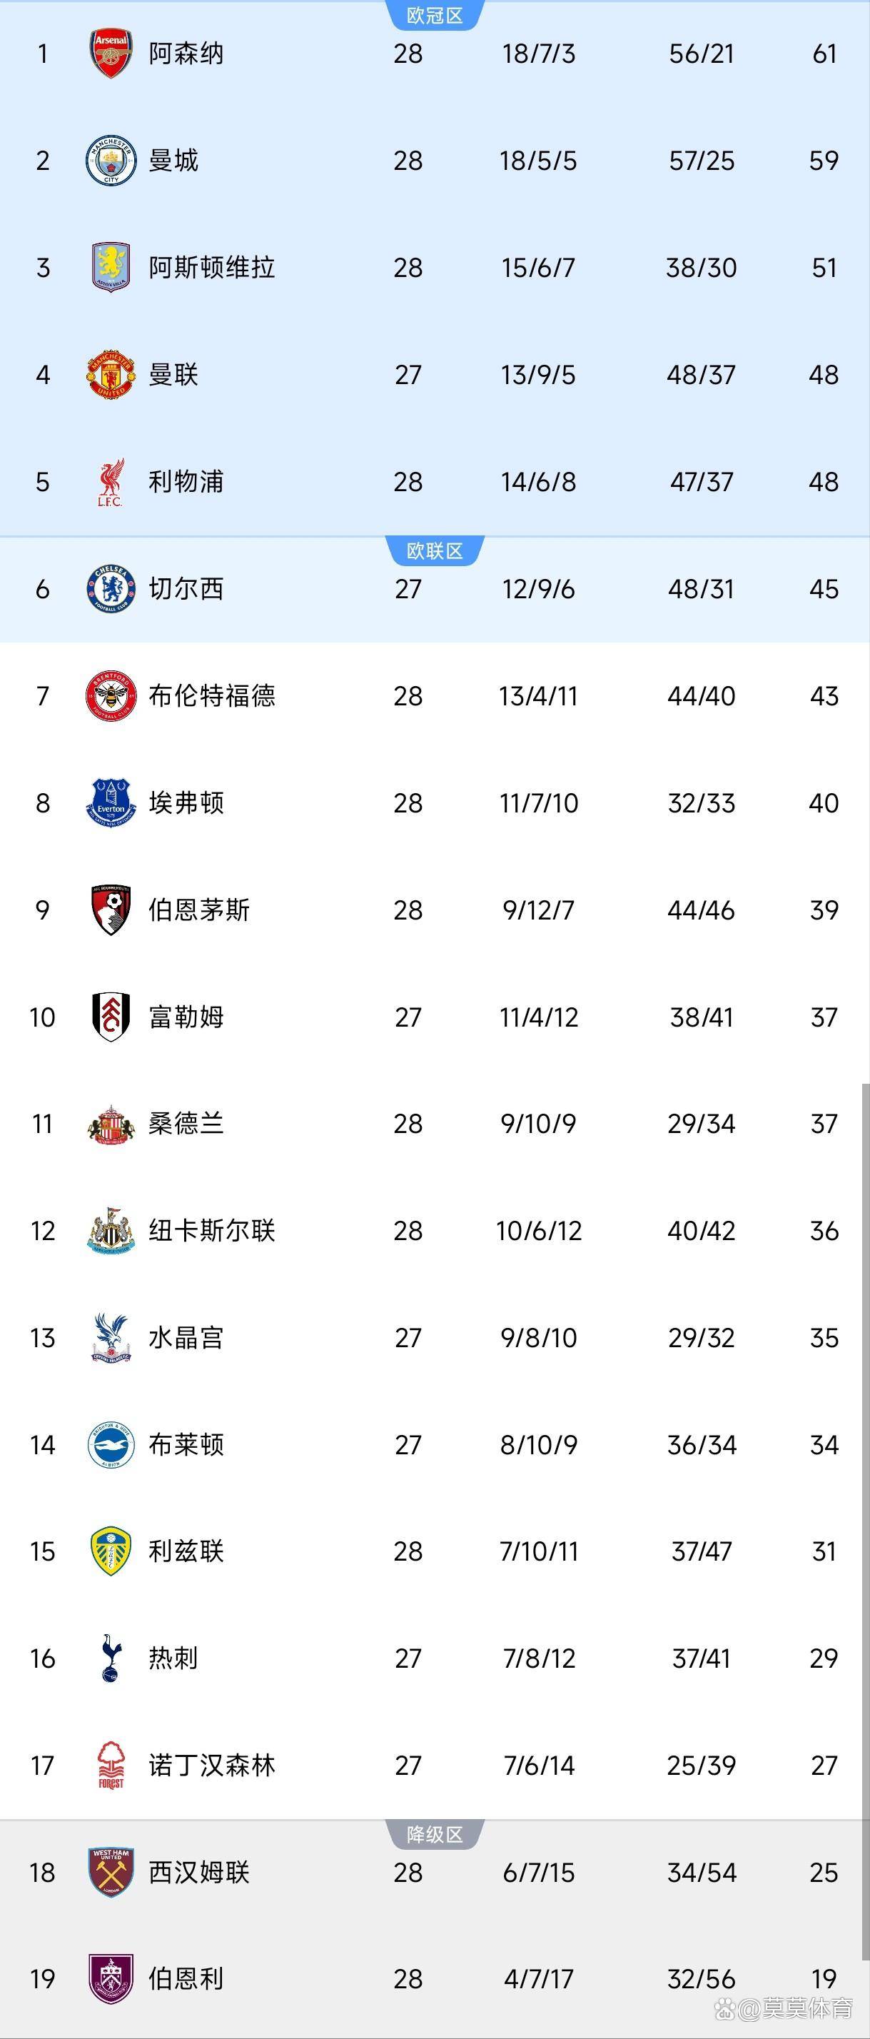Open the Liverpool club logo
This screenshot has width=870, height=2039.
(111, 481)
